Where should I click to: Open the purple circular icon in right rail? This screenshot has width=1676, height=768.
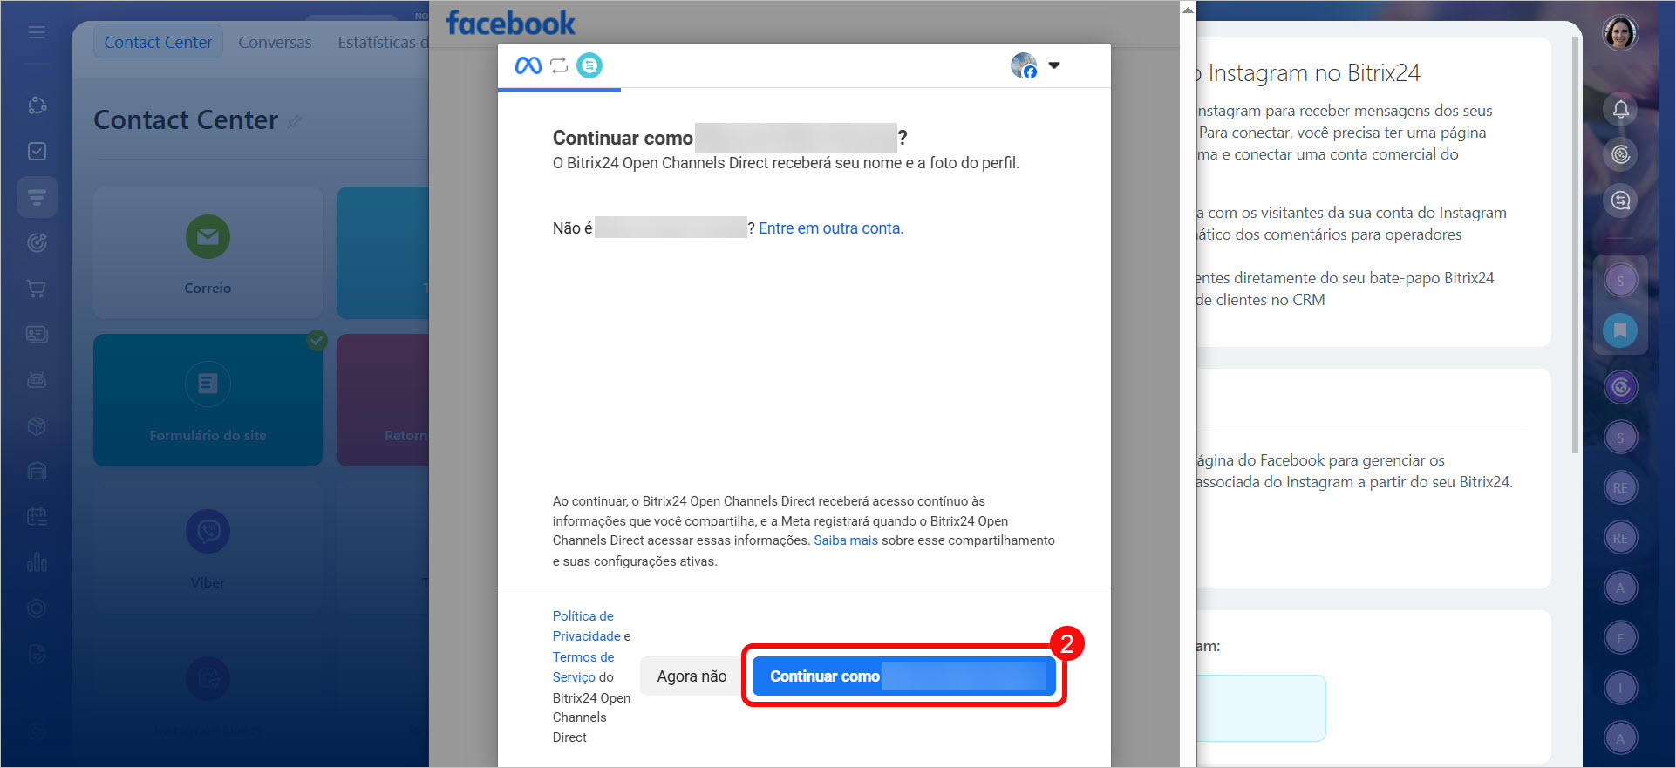(1620, 387)
